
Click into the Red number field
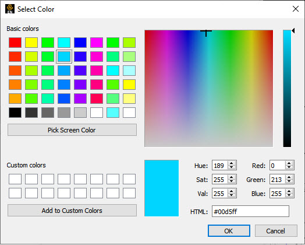pos(278,166)
